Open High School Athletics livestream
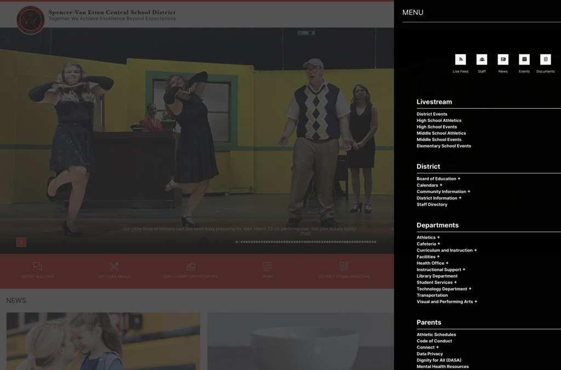 click(439, 121)
